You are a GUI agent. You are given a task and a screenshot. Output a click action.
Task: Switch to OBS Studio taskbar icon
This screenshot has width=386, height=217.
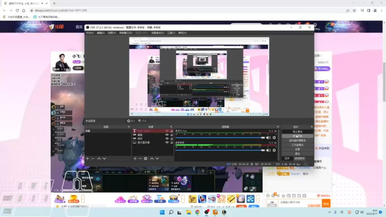point(207,212)
